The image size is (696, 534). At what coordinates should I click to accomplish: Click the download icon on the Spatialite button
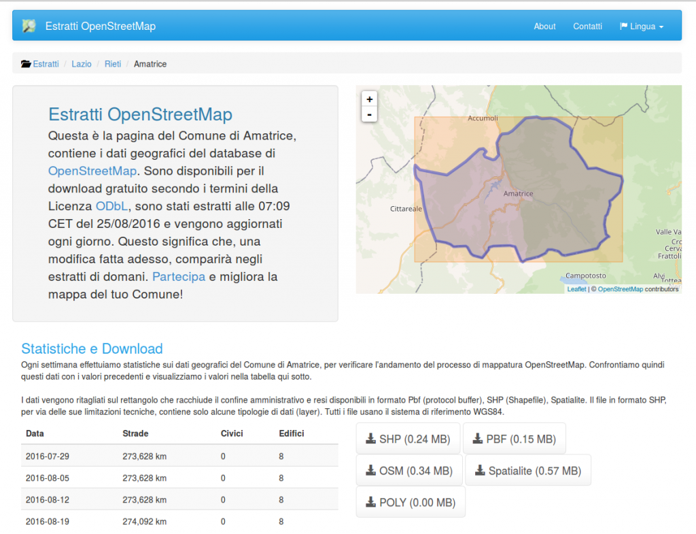click(478, 470)
